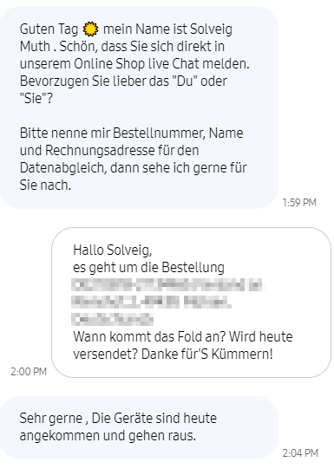The width and height of the screenshot is (334, 475).
Task: Click the 1:59 PM timestamp
Action: point(299,202)
